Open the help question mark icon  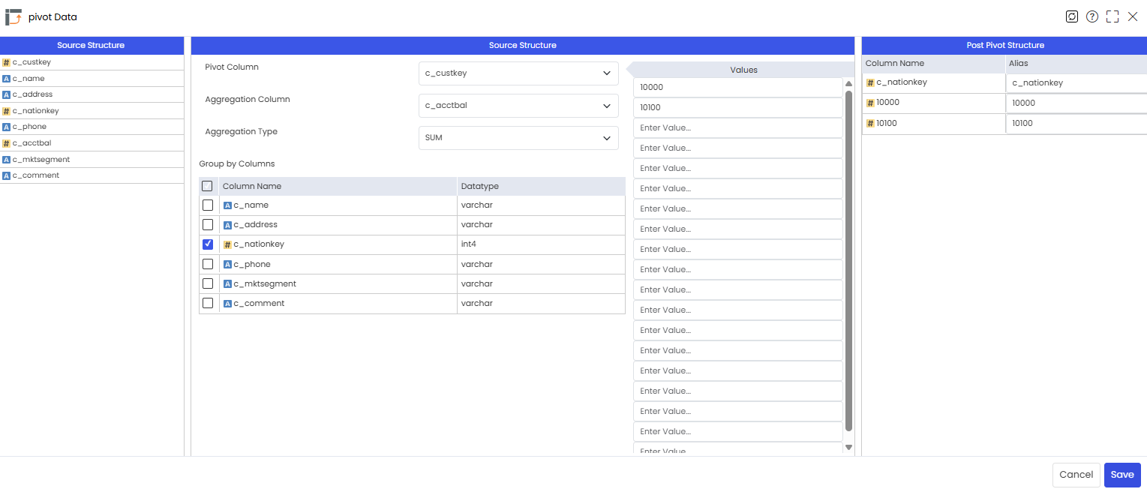pos(1092,16)
